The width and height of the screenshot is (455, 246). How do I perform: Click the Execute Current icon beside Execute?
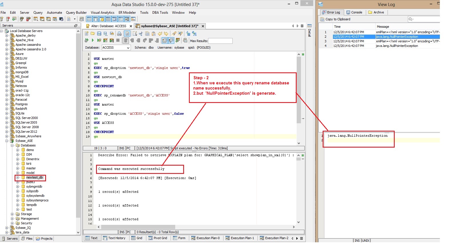click(x=99, y=40)
